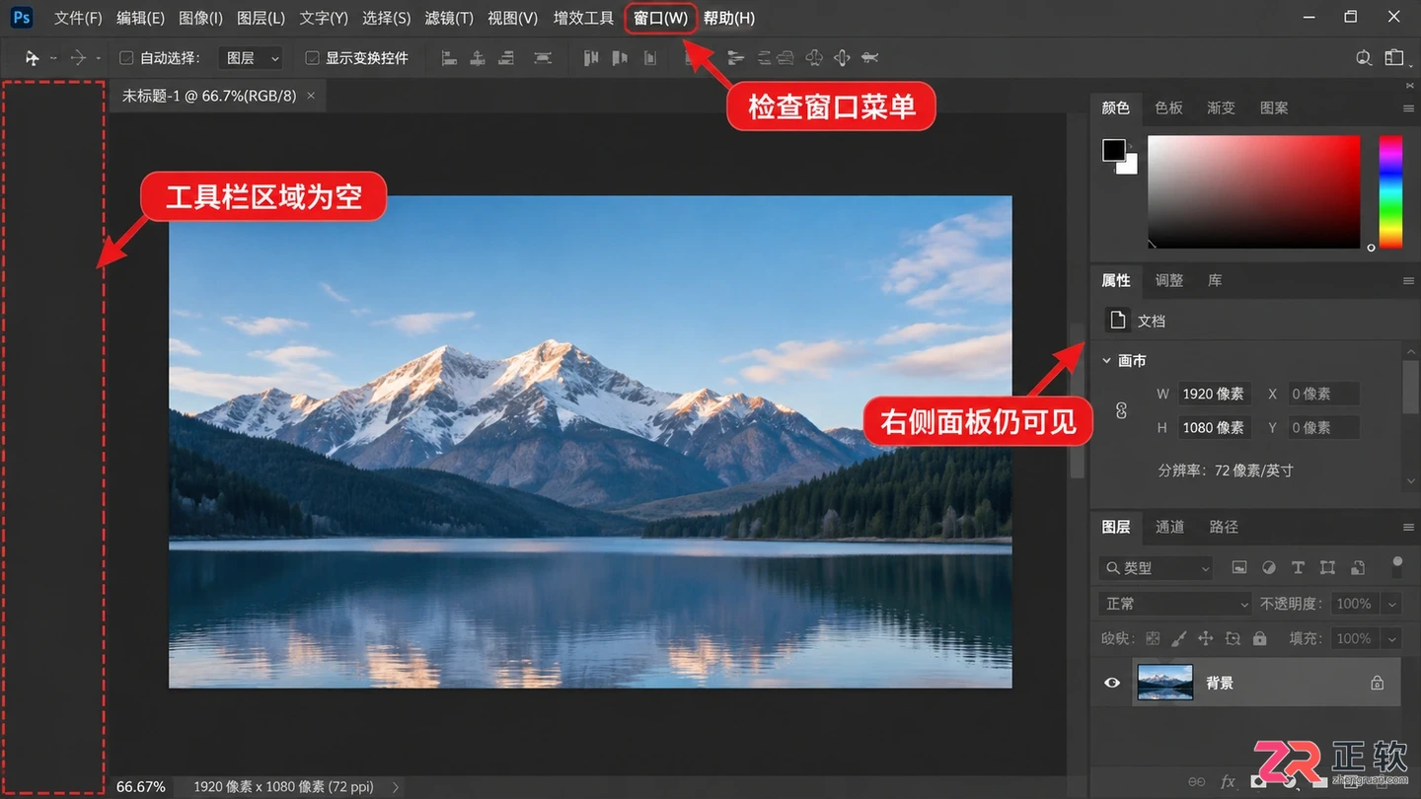Screen dimensions: 1421x799
Task: Hide the 背景 layer with eye icon
Action: (x=1112, y=683)
